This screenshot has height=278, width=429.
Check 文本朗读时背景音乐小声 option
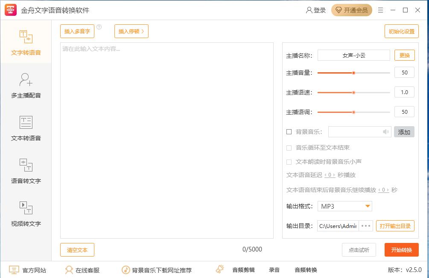(289, 162)
